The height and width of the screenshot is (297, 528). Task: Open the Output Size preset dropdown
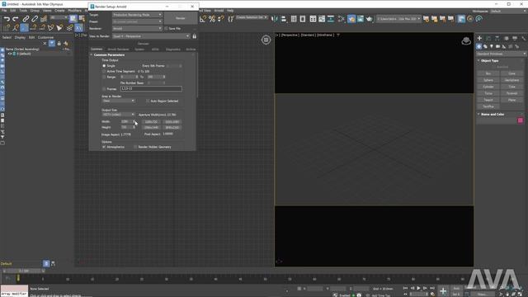(x=119, y=115)
